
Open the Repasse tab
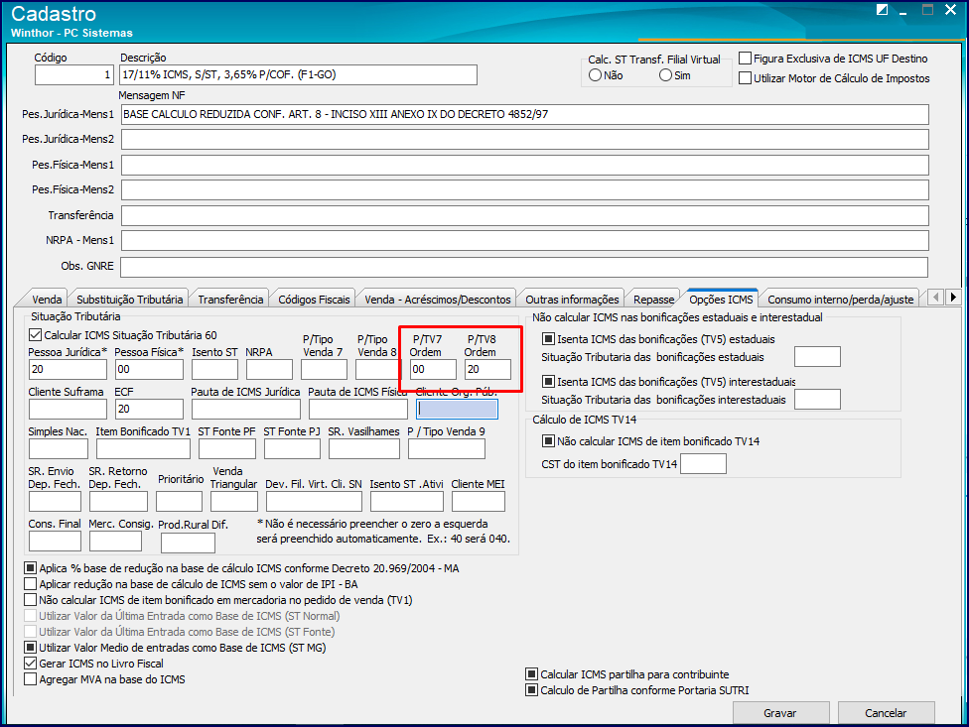click(653, 299)
